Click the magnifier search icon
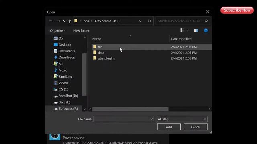This screenshot has width=257, height=144. (x=206, y=21)
